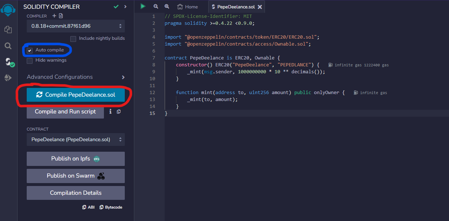
Task: Uncheck the Auto compile checkbox
Action: coord(30,50)
